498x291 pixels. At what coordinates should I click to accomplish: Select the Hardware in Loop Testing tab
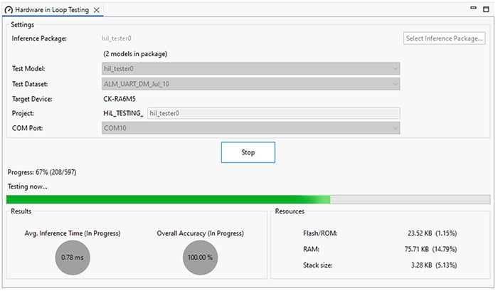point(54,9)
